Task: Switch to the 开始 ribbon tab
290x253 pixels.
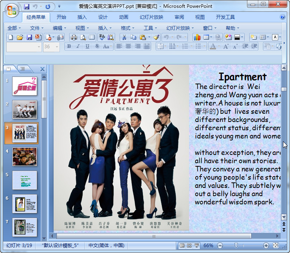Action: (x=61, y=17)
